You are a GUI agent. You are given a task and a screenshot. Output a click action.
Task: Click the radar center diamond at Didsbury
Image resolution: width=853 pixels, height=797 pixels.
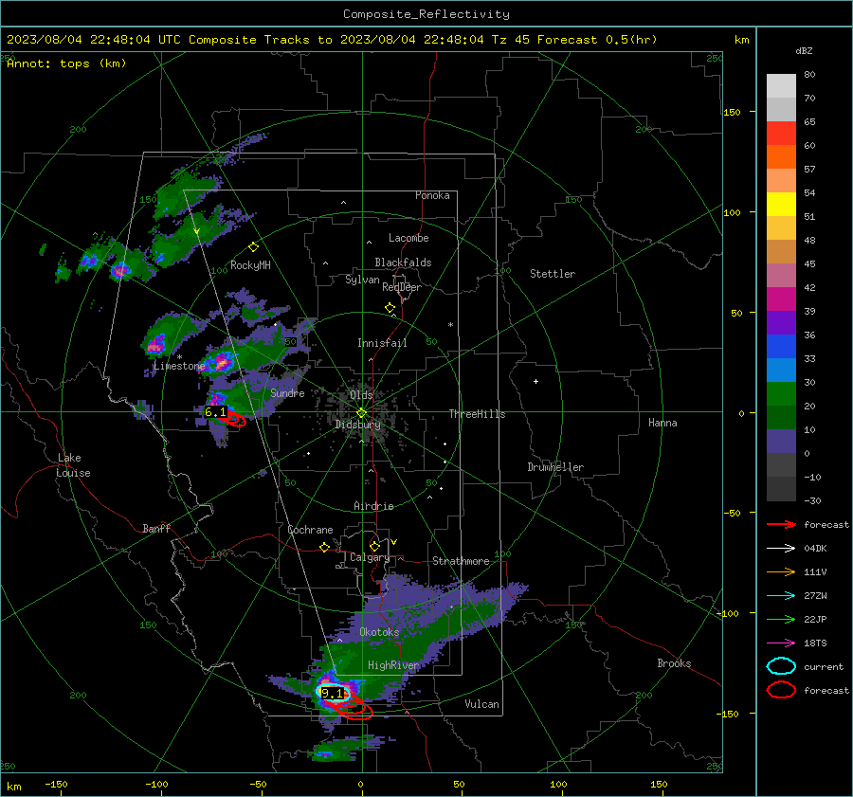point(362,412)
